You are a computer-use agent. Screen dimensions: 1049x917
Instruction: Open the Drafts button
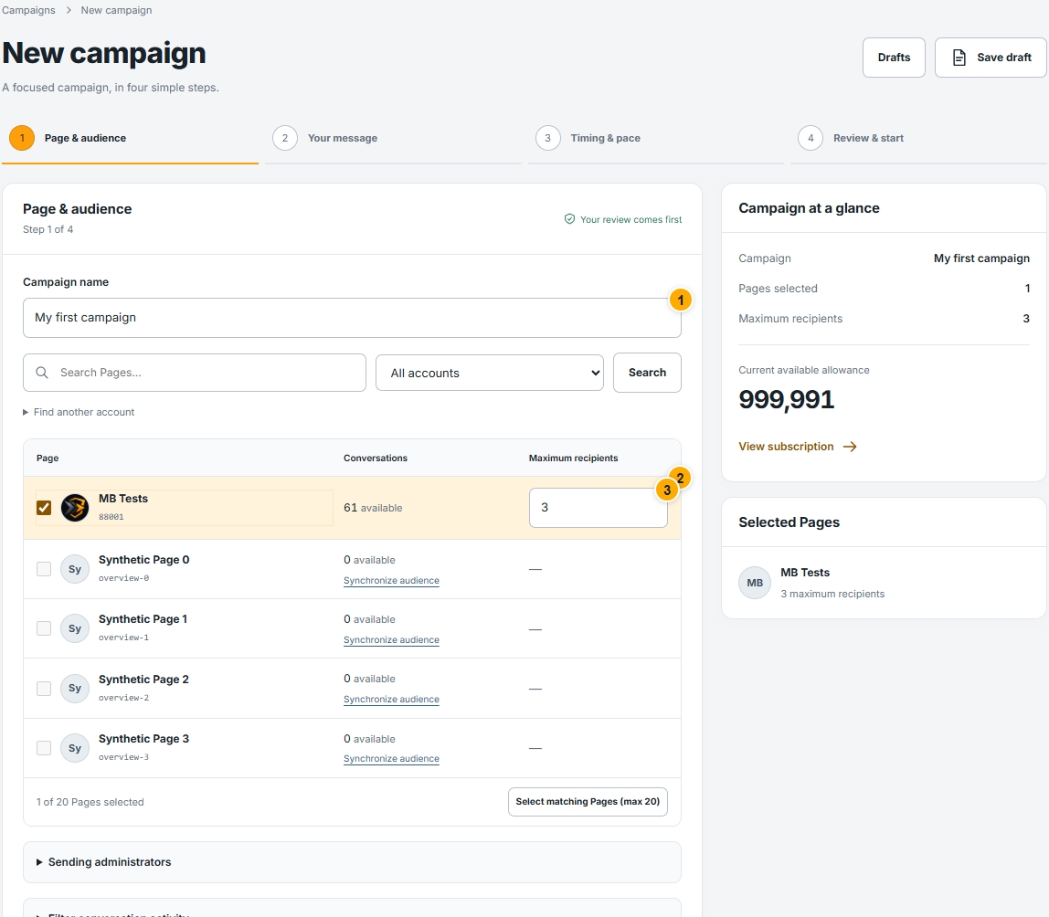pyautogui.click(x=894, y=58)
